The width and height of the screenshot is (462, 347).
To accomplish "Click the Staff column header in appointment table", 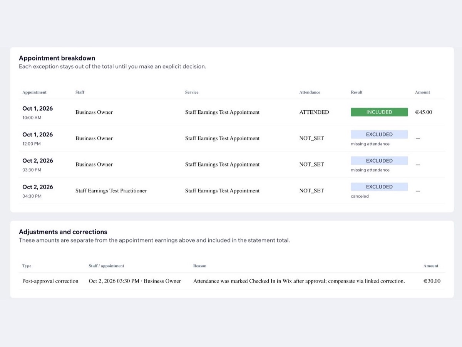I will [80, 93].
